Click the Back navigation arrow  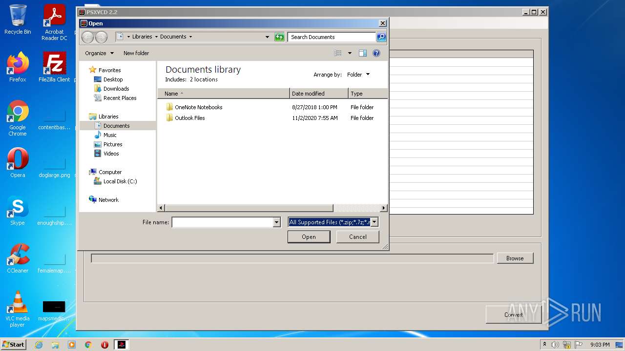pyautogui.click(x=87, y=37)
